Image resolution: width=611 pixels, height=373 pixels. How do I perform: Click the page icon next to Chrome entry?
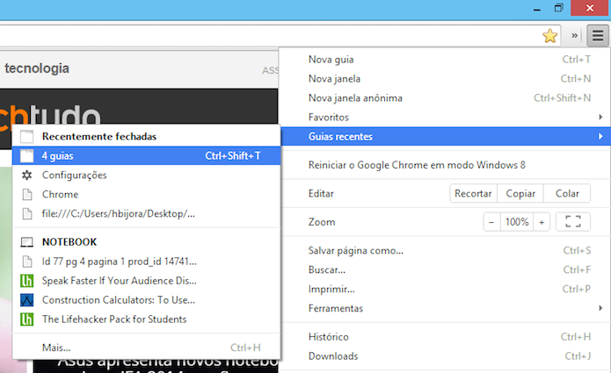27,195
